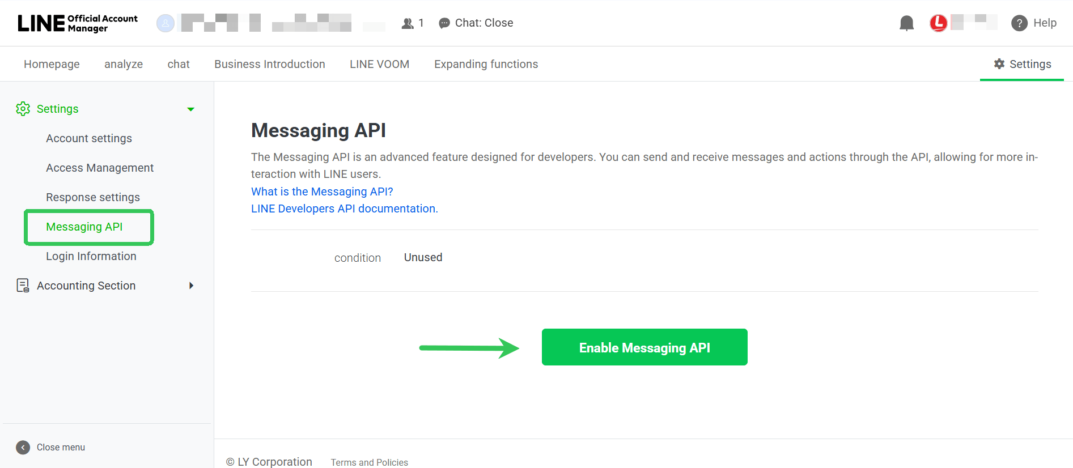1073x468 pixels.
Task: Click the Messaging API page heading
Action: point(319,130)
